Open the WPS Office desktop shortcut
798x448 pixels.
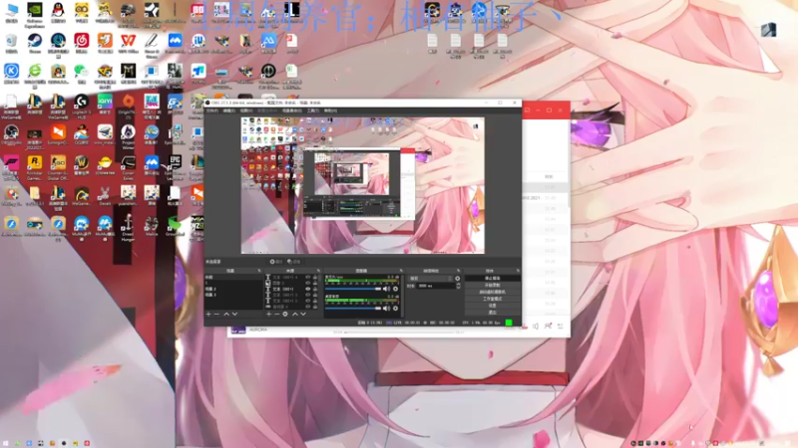click(128, 41)
